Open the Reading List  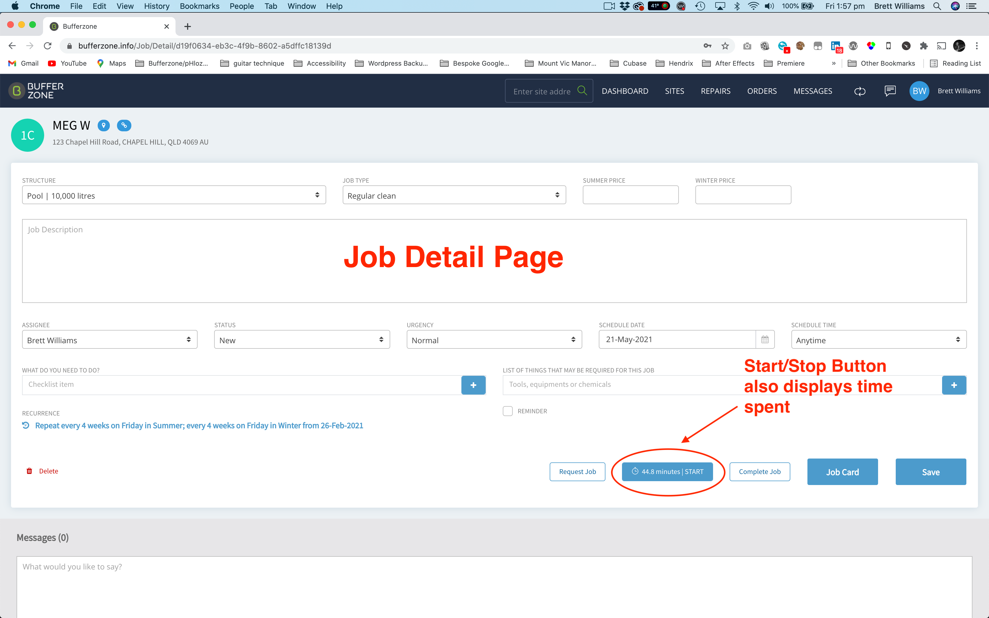956,63
